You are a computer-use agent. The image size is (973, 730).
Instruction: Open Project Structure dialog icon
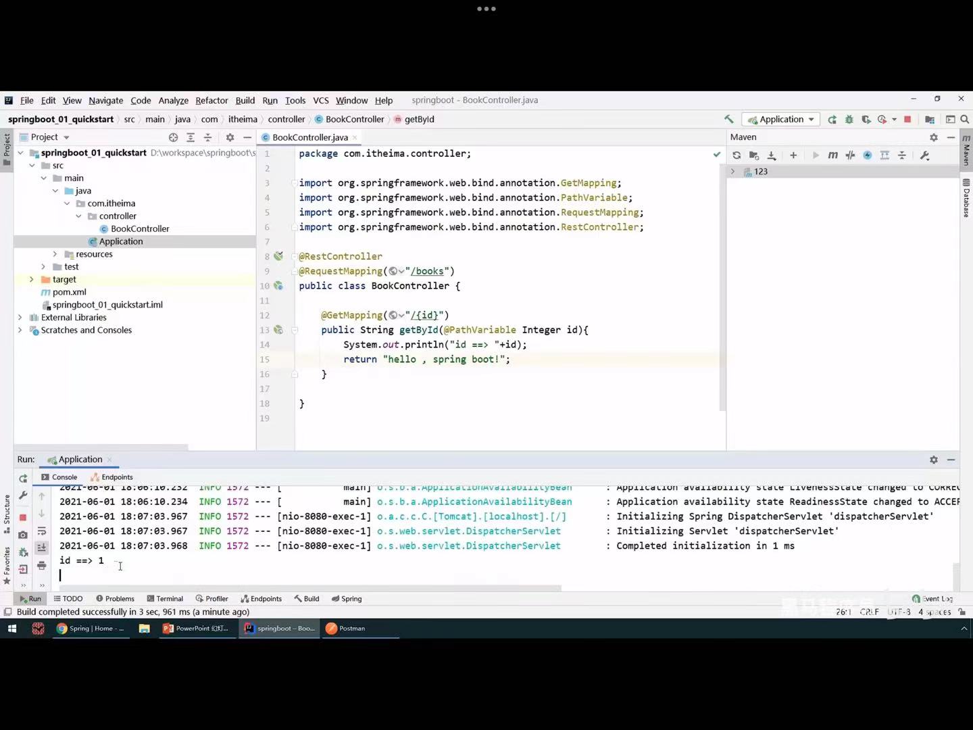point(929,119)
